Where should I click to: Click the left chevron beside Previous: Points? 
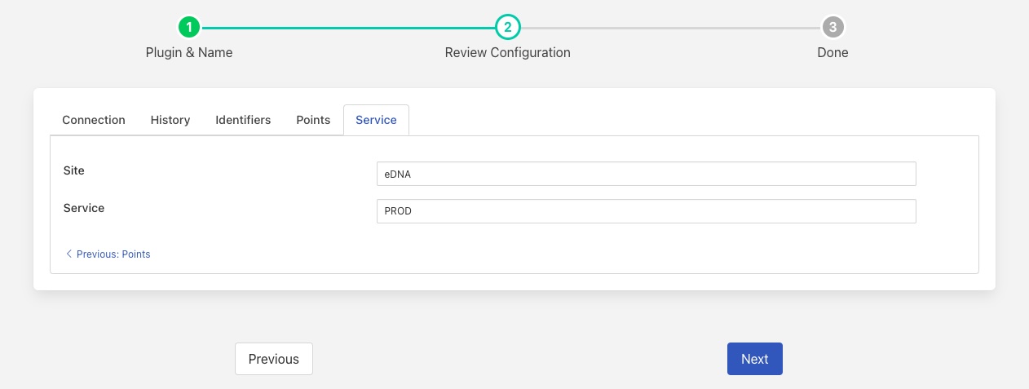tap(68, 254)
